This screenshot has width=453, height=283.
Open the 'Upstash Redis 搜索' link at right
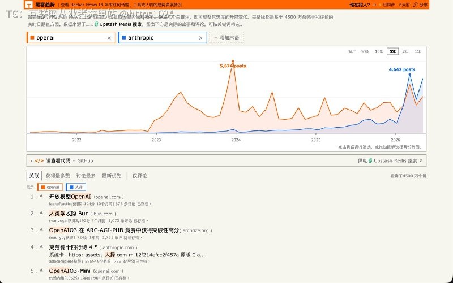point(395,161)
